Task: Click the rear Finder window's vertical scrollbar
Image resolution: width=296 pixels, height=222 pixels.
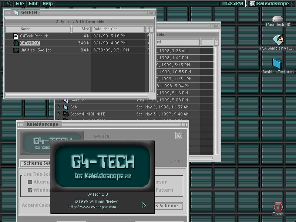Action: point(216,100)
